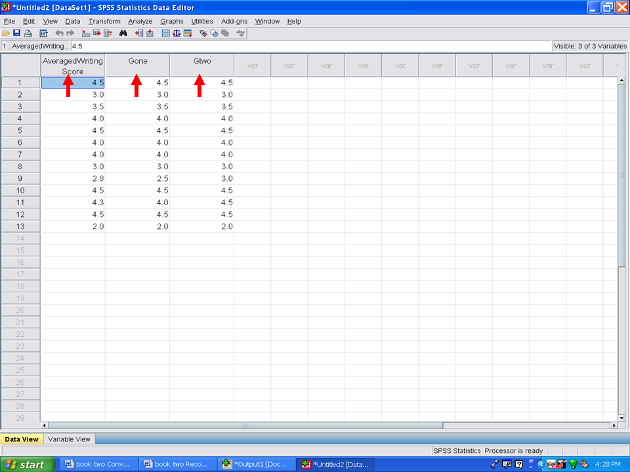Click the cell value edit field showing 4.5
630x472 pixels.
point(308,46)
